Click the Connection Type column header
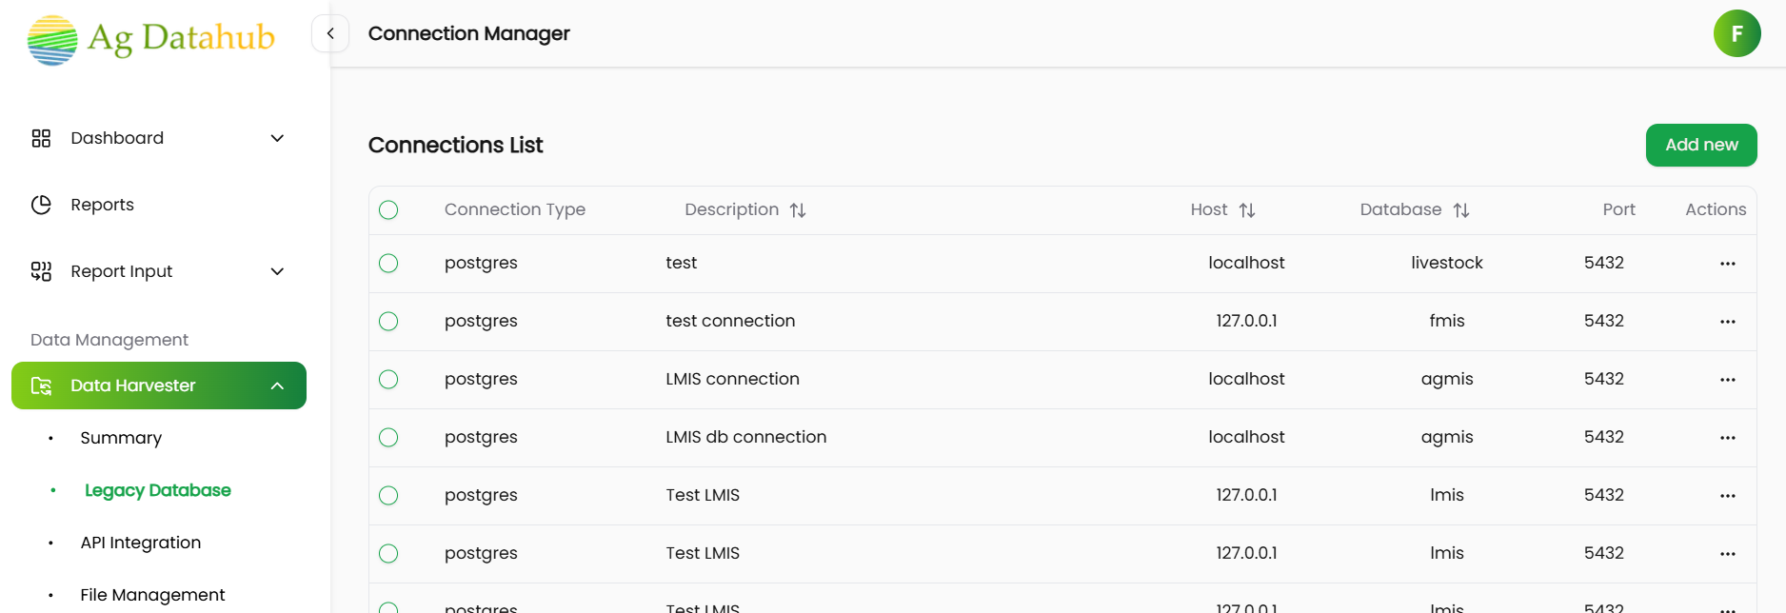1786x613 pixels. (515, 210)
